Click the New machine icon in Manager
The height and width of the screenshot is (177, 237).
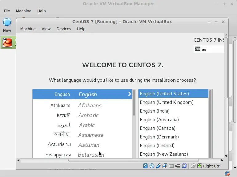(x=7, y=22)
